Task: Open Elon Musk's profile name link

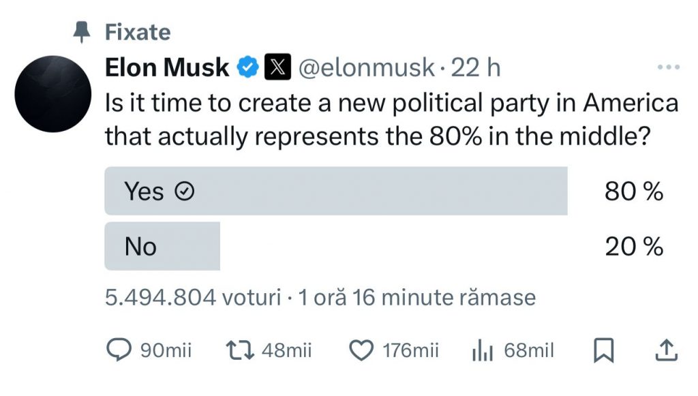Action: tap(167, 67)
